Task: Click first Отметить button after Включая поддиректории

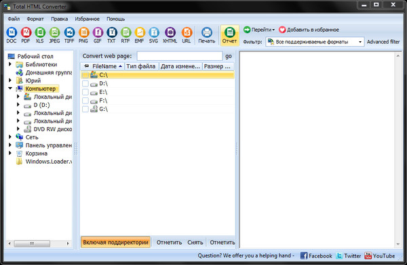Action: [x=169, y=243]
